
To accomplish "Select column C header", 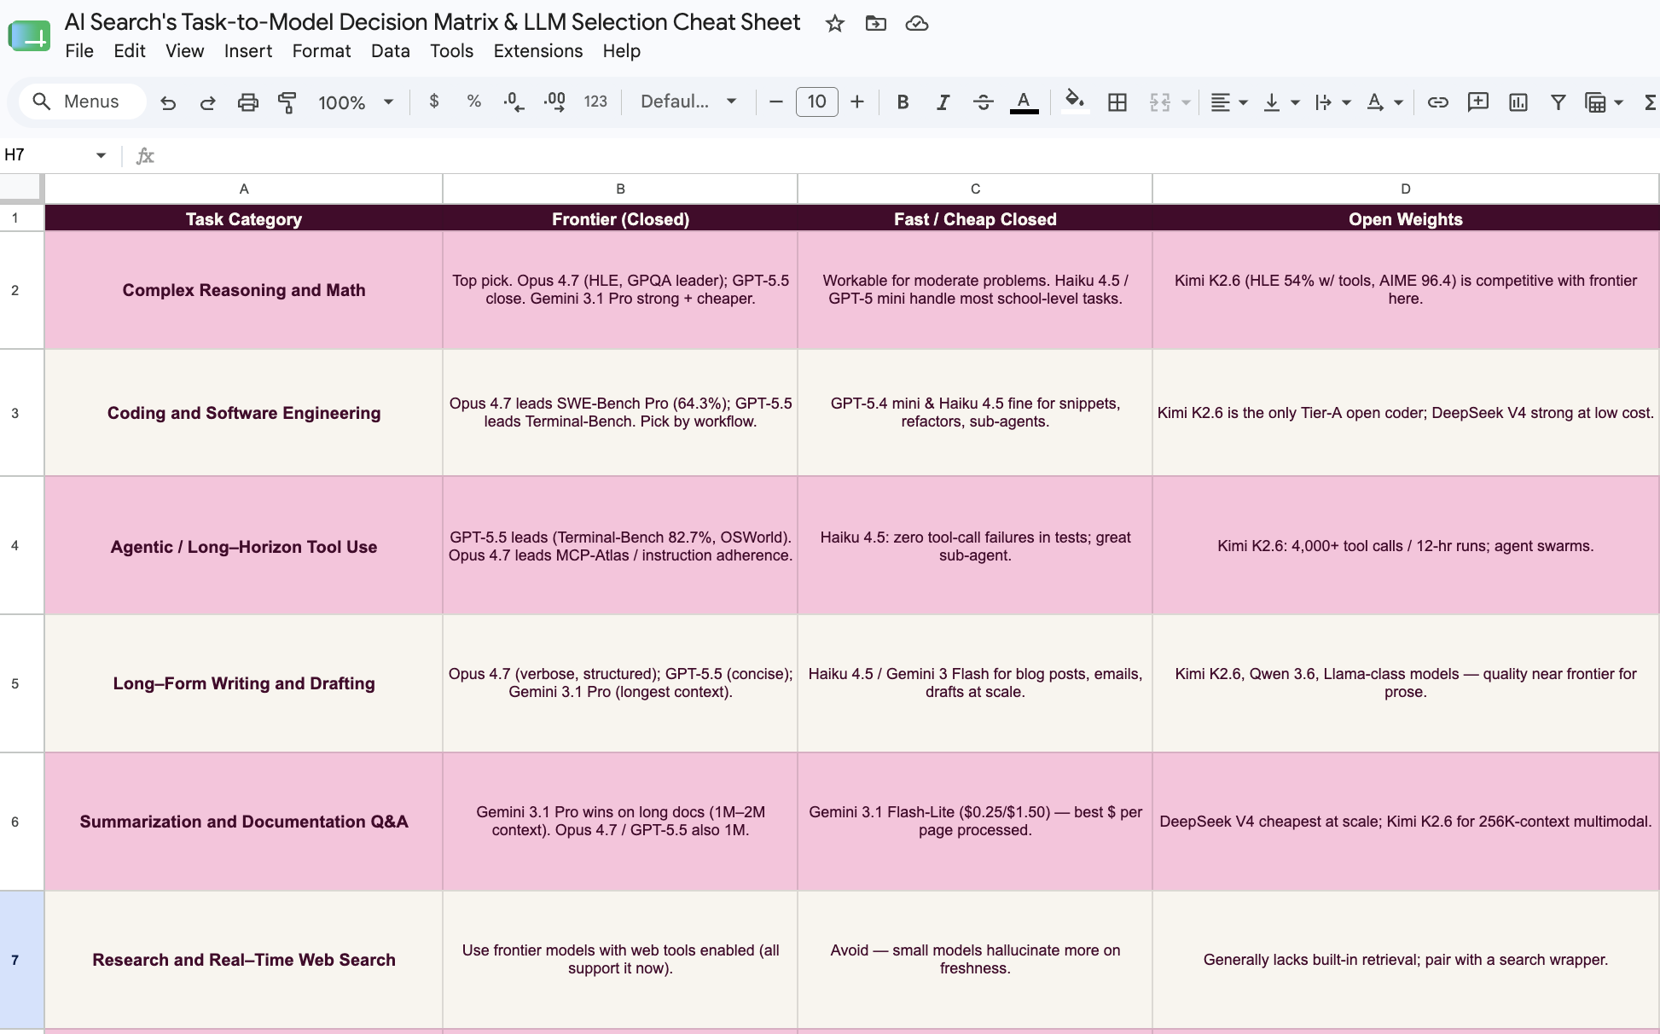I will click(x=975, y=189).
